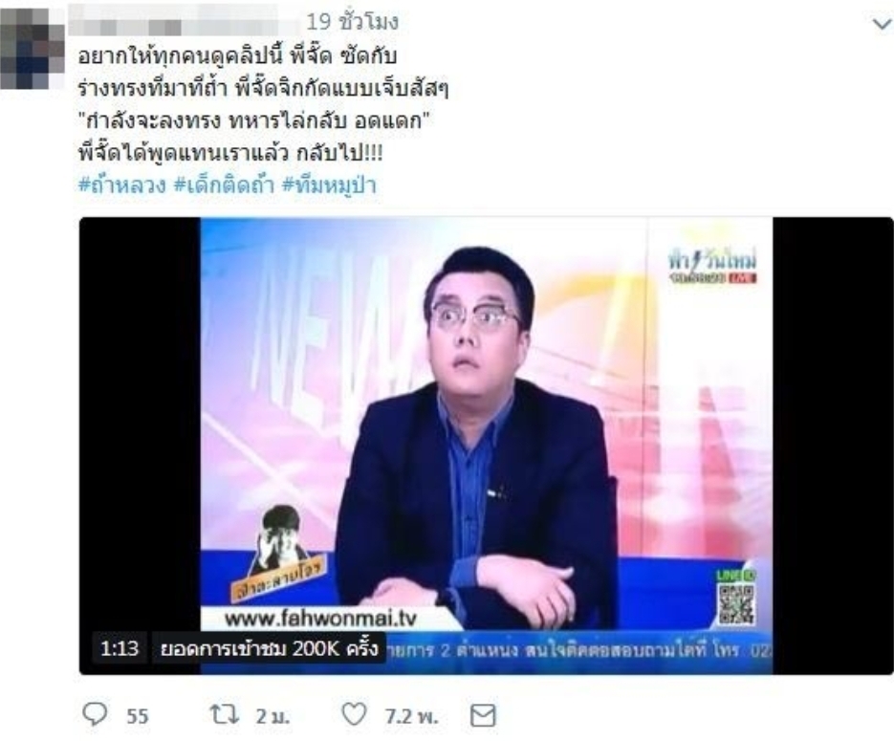894x741 pixels.
Task: Click the retweet arrows icon
Action: (223, 715)
